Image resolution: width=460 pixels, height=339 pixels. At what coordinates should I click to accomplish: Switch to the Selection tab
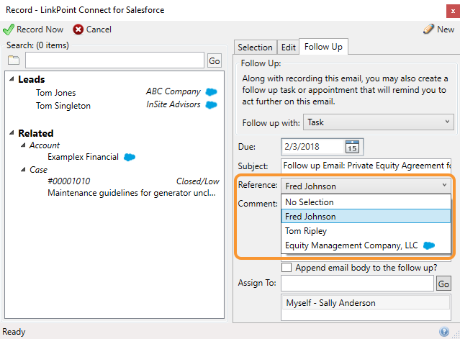pos(255,48)
